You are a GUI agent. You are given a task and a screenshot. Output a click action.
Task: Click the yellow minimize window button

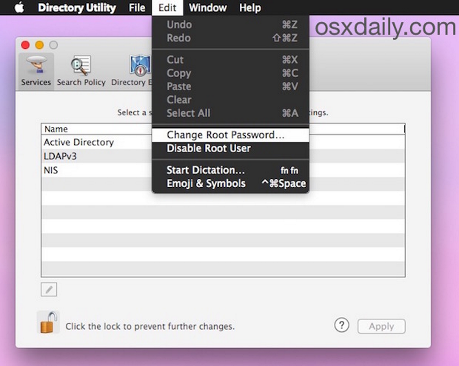click(x=40, y=45)
